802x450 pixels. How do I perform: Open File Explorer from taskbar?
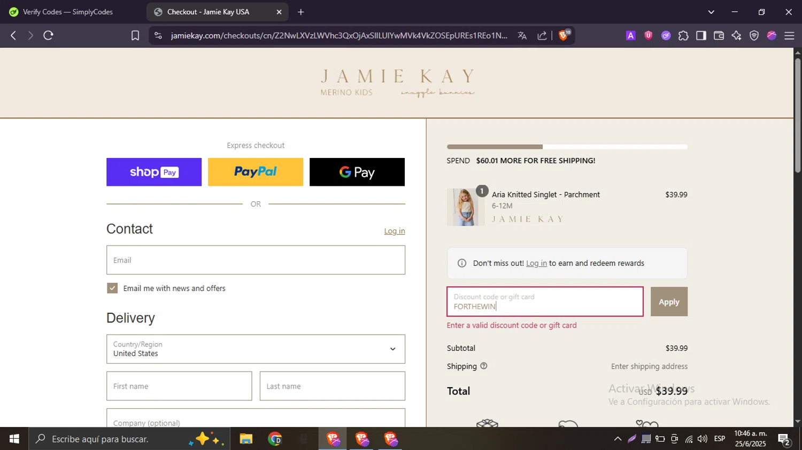(x=246, y=439)
